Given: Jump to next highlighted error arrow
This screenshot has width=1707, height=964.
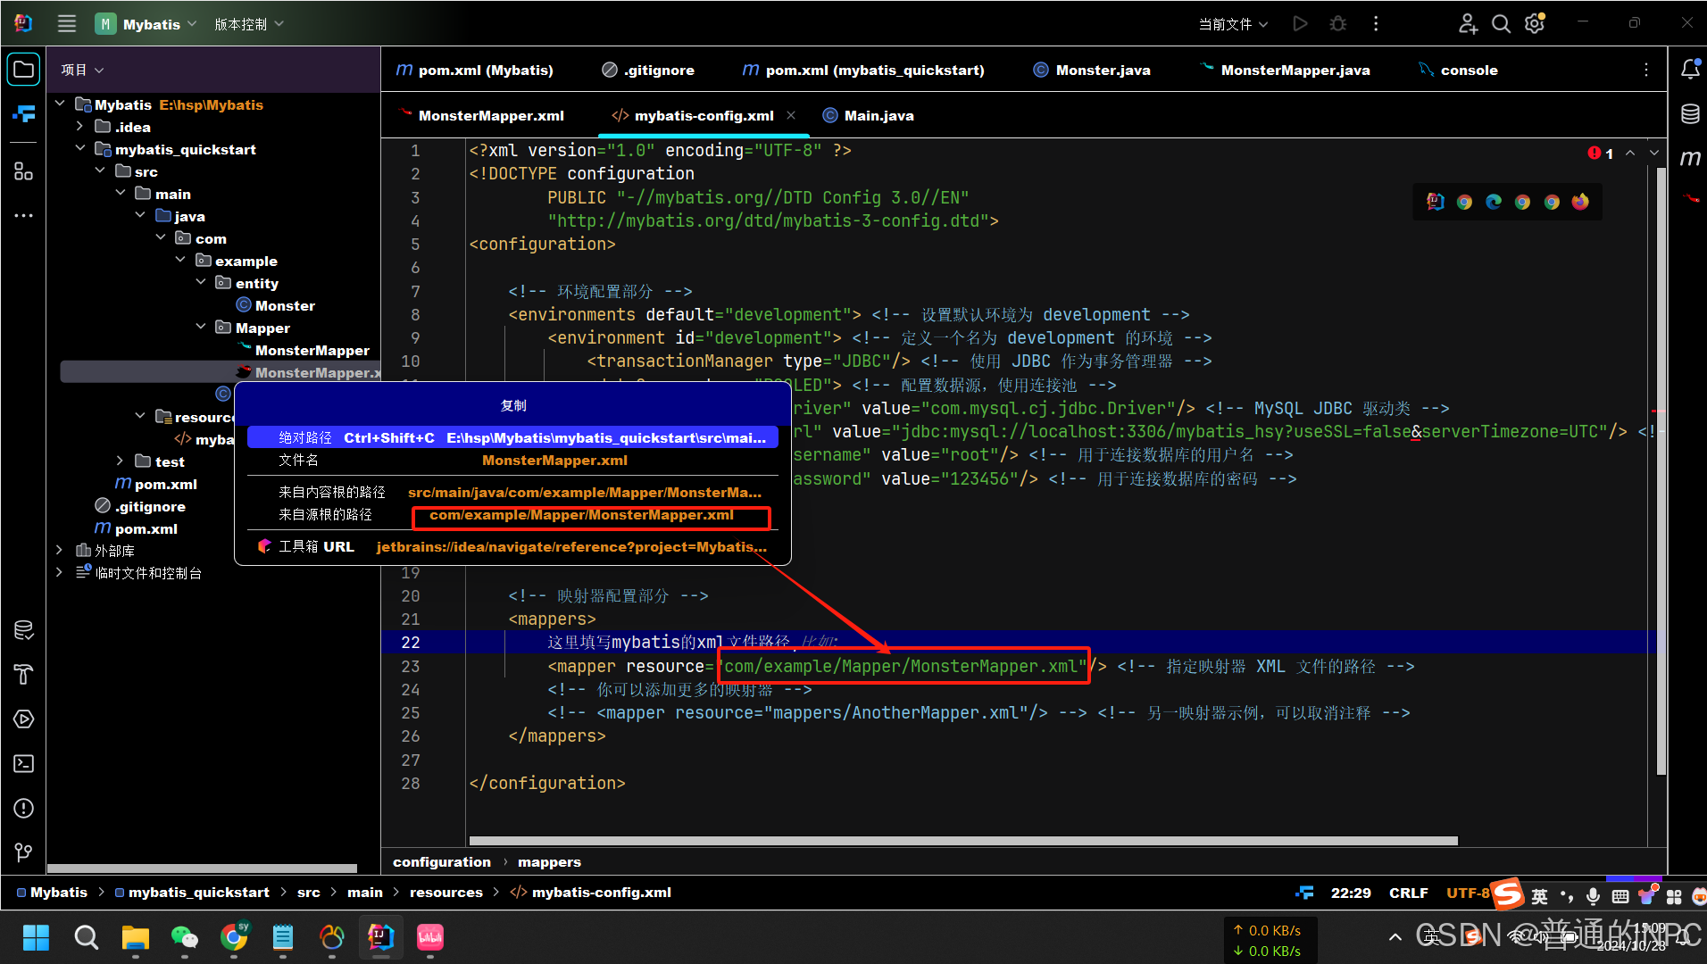Looking at the screenshot, I should [x=1654, y=153].
